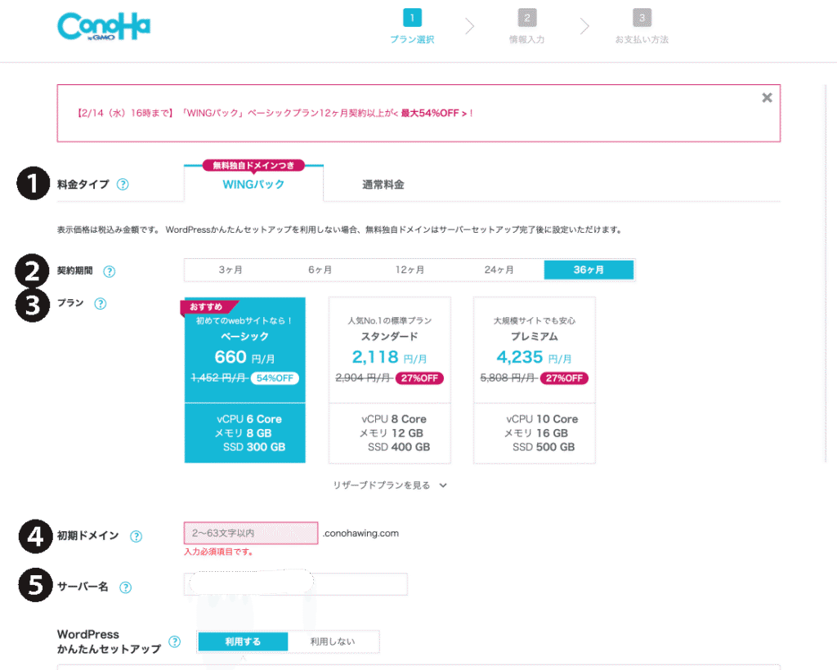
Task: Choose the 12ヶ月 contract period
Action: (x=410, y=270)
